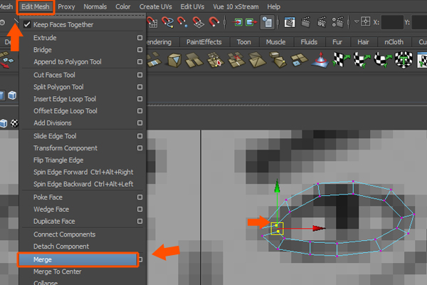427x285 pixels.
Task: Switch to the nCloth shelf tab
Action: tap(394, 42)
